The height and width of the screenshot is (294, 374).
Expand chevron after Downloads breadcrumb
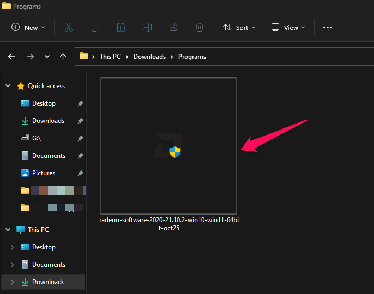click(172, 57)
